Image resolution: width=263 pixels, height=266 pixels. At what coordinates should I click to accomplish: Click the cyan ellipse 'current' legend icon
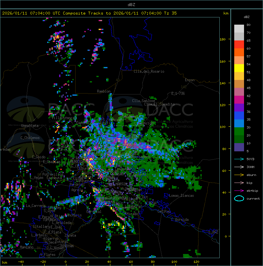tap(239, 198)
